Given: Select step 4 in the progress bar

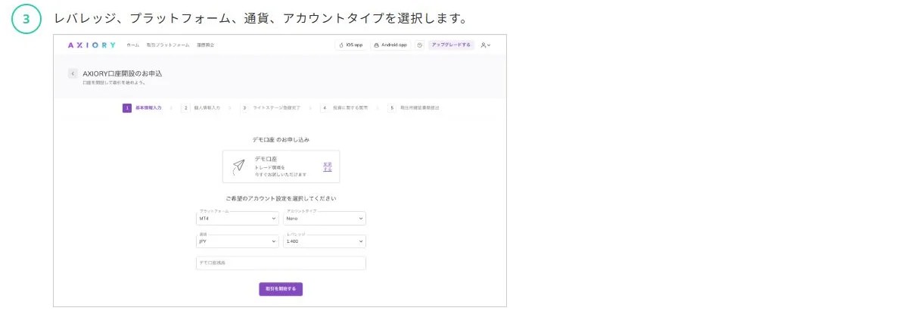Looking at the screenshot, I should 344,108.
